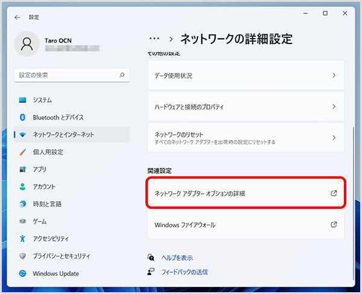Open アプリ settings category
This screenshot has width=362, height=294.
click(x=39, y=170)
